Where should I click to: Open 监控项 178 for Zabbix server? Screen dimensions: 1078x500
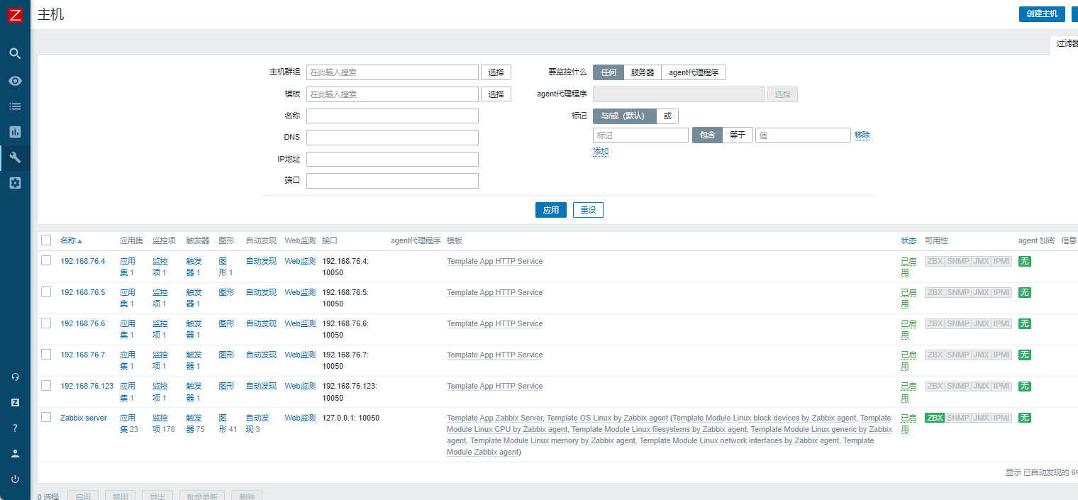(x=163, y=423)
